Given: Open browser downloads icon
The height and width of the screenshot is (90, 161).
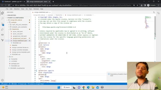Looking at the screenshot, I should click(141, 5).
